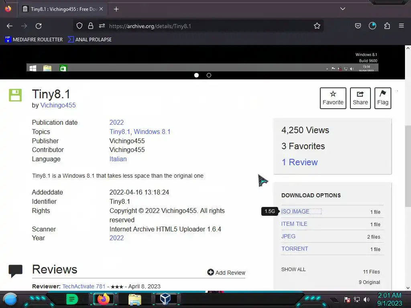The height and width of the screenshot is (308, 411).
Task: Click the Reviews speech bubble icon
Action: tap(16, 271)
